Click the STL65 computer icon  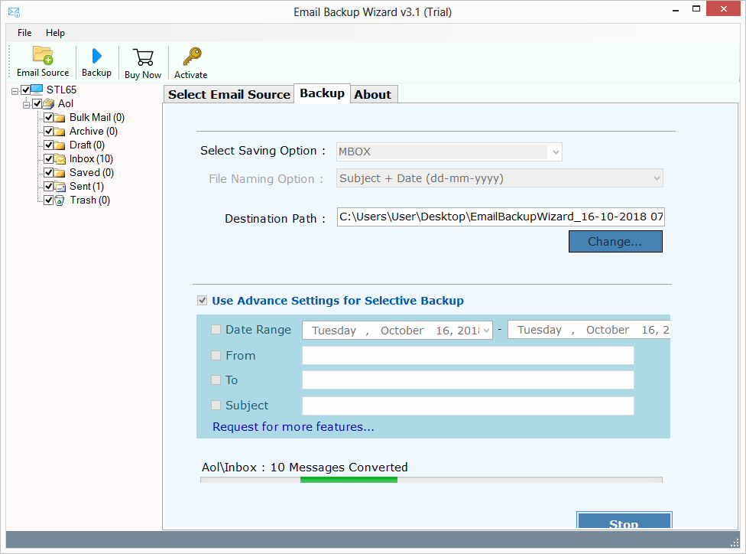pyautogui.click(x=37, y=89)
